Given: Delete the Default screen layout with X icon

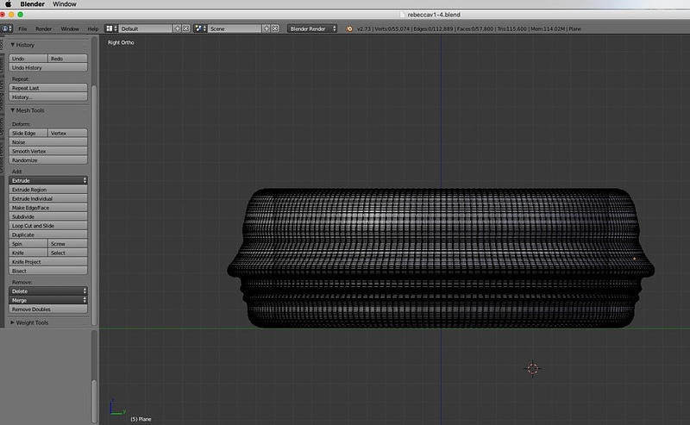Looking at the screenshot, I should click(x=186, y=28).
